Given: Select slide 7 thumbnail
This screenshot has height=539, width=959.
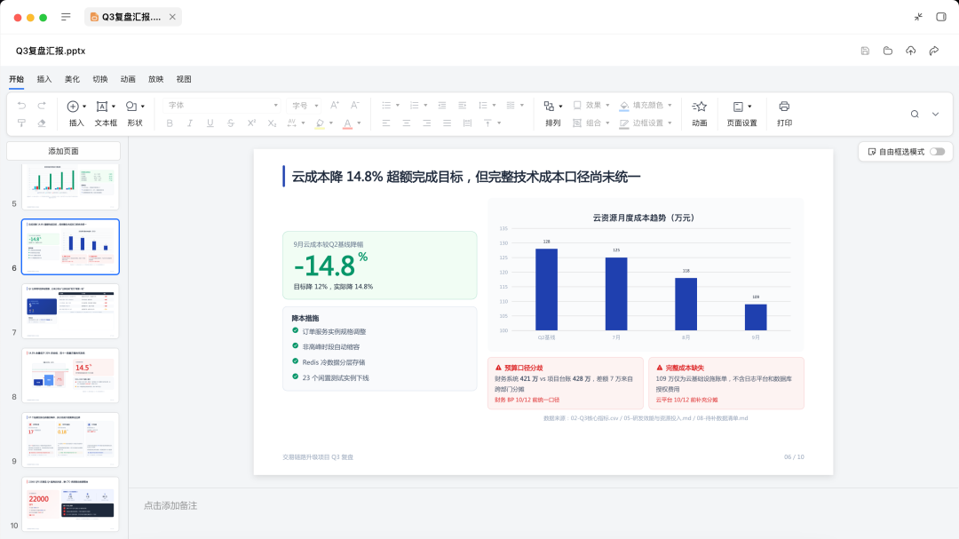Looking at the screenshot, I should coord(70,311).
